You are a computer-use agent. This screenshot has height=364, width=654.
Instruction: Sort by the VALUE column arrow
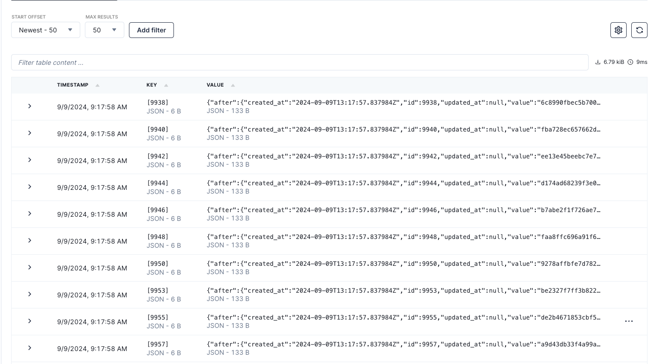(233, 85)
